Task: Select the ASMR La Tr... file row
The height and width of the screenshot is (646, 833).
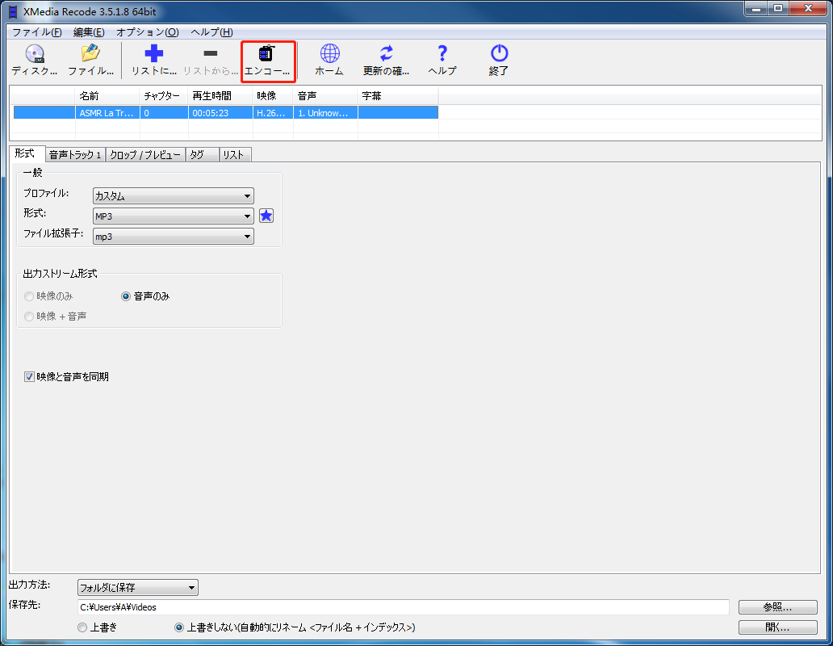Action: coord(226,112)
